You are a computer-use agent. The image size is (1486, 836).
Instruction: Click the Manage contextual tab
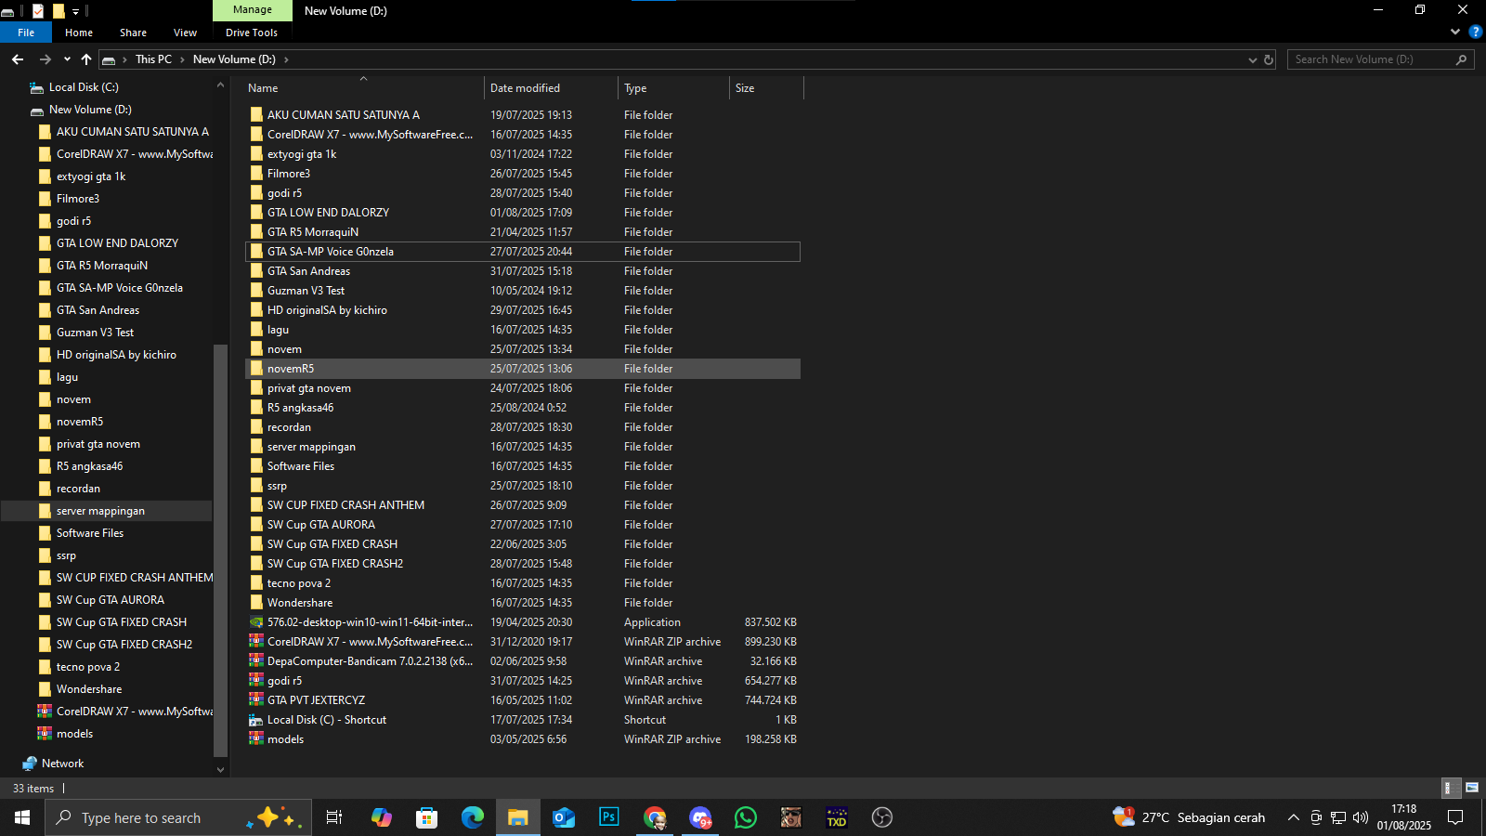tap(253, 10)
